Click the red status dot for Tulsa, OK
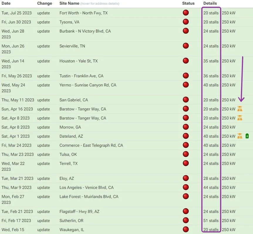Viewport: 253px width, 234px height. click(186, 154)
